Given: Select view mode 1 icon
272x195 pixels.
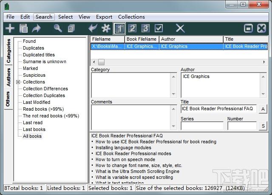Looking at the screenshot, I should 119,28.
